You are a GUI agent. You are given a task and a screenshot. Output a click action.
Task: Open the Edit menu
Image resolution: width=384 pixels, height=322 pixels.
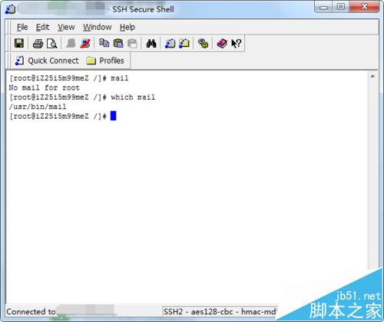(x=42, y=27)
